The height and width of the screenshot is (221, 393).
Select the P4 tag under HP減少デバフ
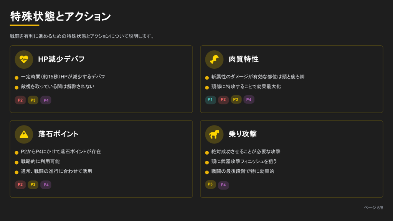pyautogui.click(x=46, y=100)
